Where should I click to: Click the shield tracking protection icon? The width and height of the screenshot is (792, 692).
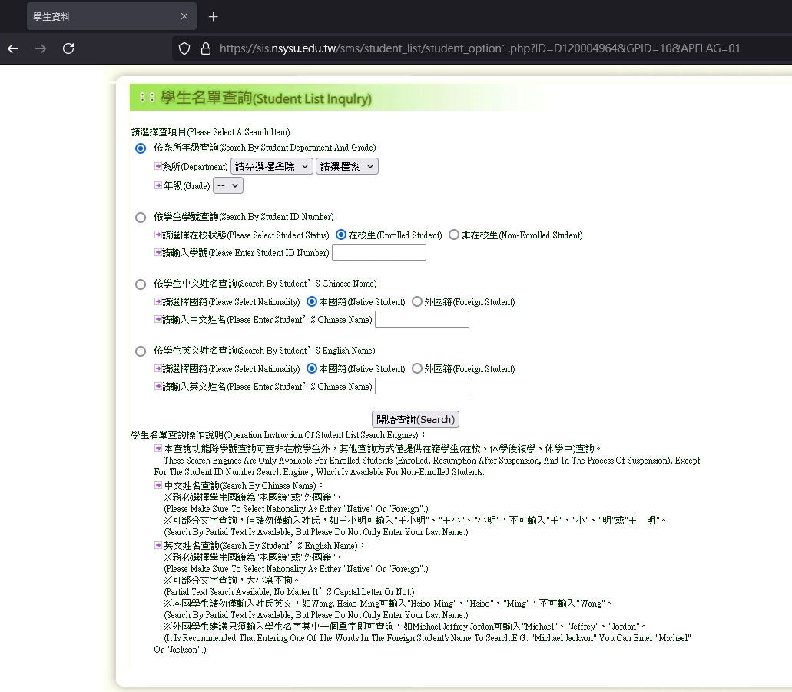point(184,48)
